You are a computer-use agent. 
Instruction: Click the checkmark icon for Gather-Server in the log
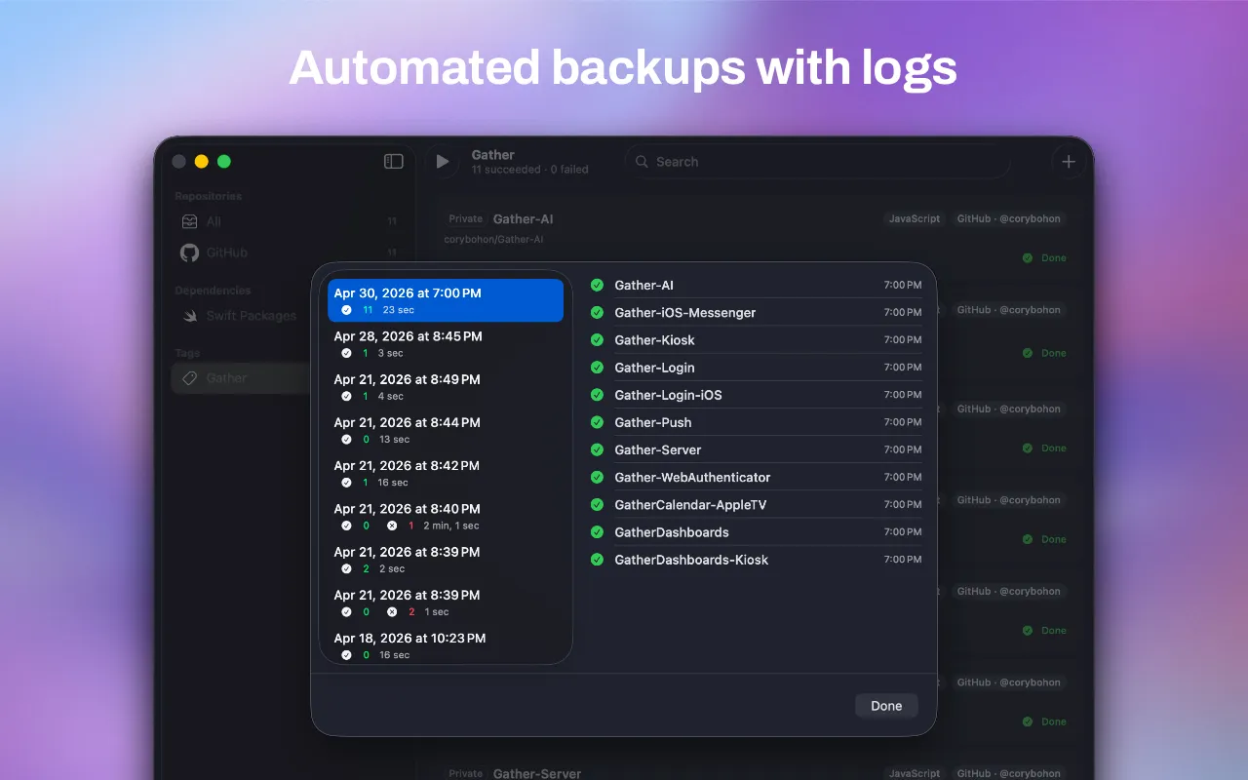click(597, 449)
